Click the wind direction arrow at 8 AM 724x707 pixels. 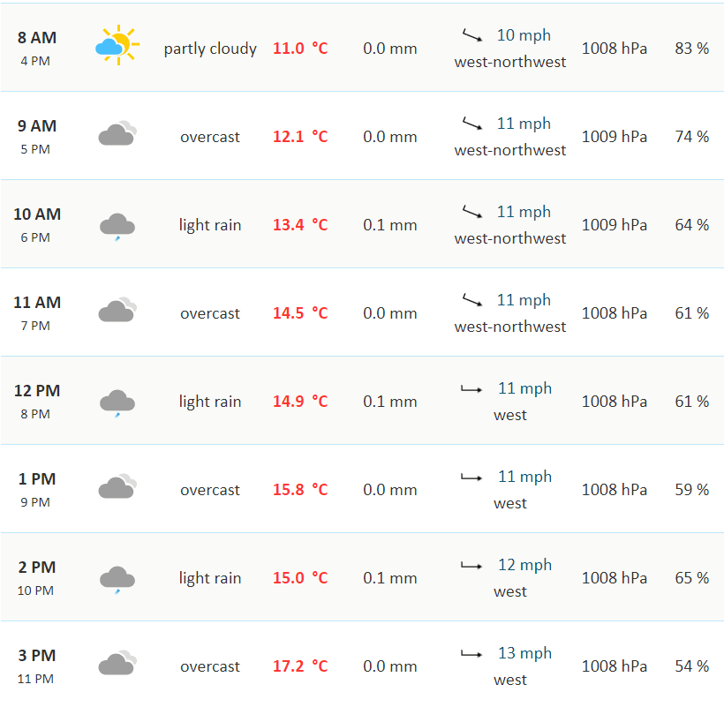coord(472,36)
